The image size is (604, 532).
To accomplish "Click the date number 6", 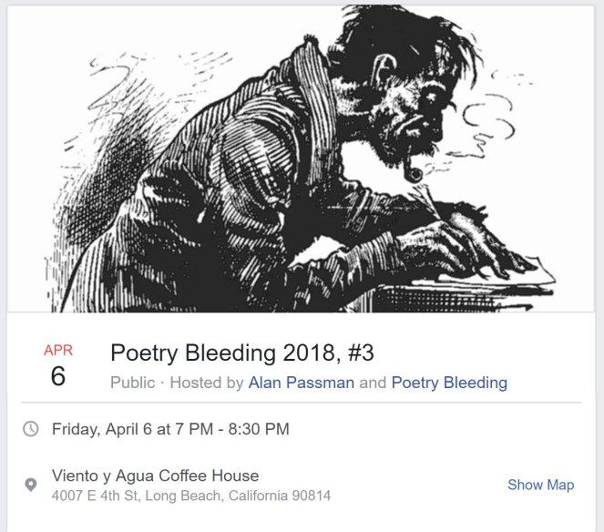I will pyautogui.click(x=58, y=376).
